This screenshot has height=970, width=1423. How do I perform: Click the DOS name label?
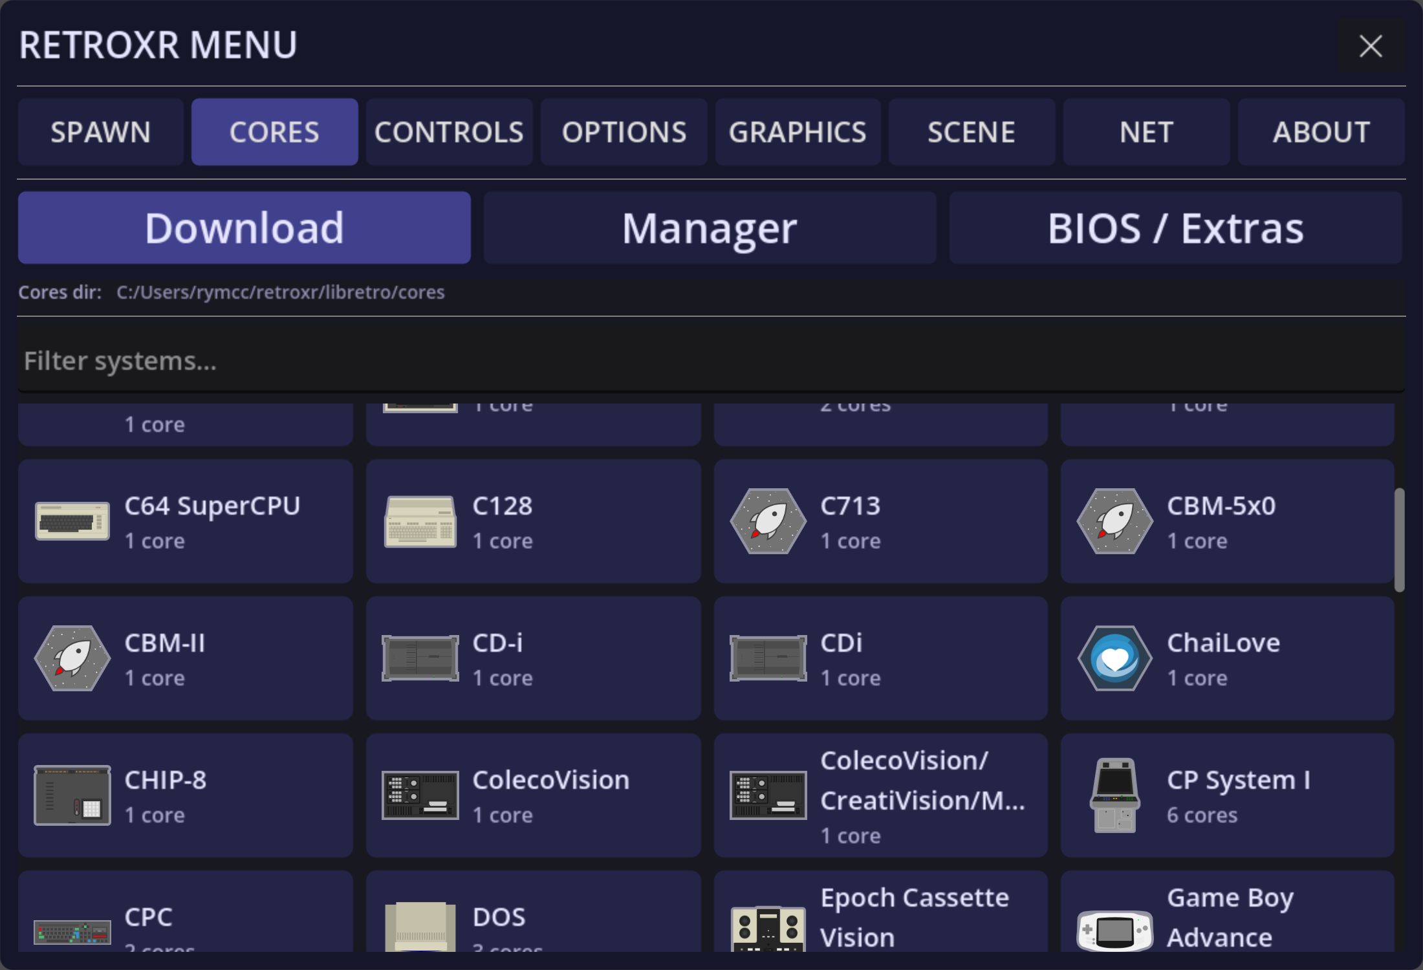499,917
